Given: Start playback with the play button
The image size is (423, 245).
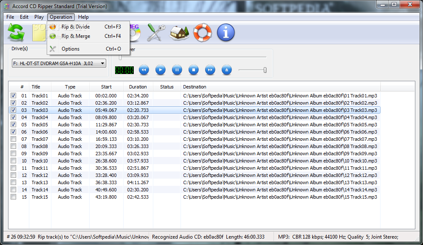Looking at the screenshot, I should (161, 70).
